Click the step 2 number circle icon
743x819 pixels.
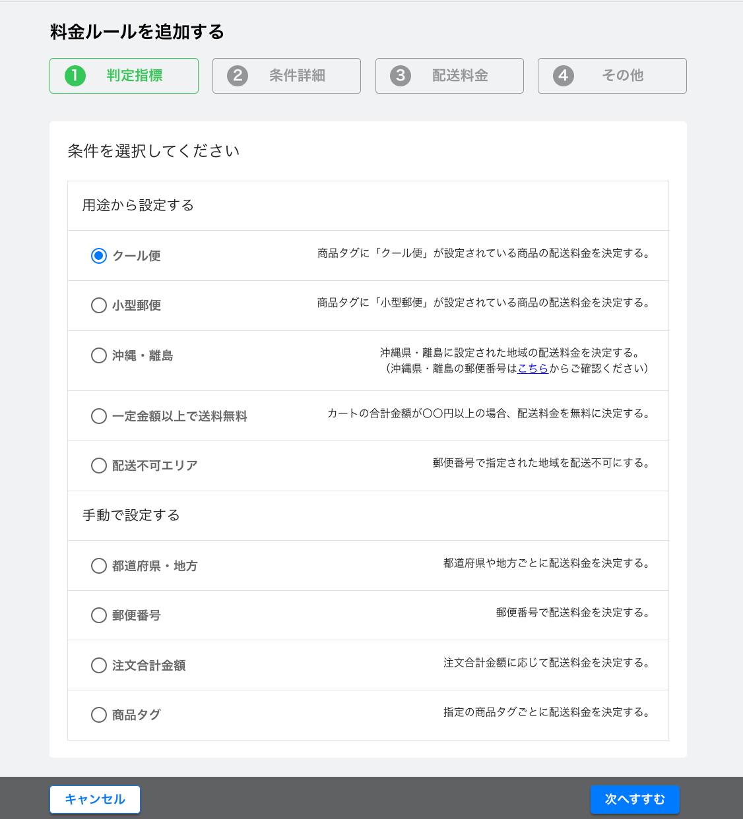tap(238, 76)
